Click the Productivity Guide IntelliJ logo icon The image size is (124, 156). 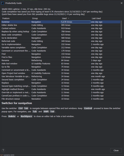pos(2,3)
